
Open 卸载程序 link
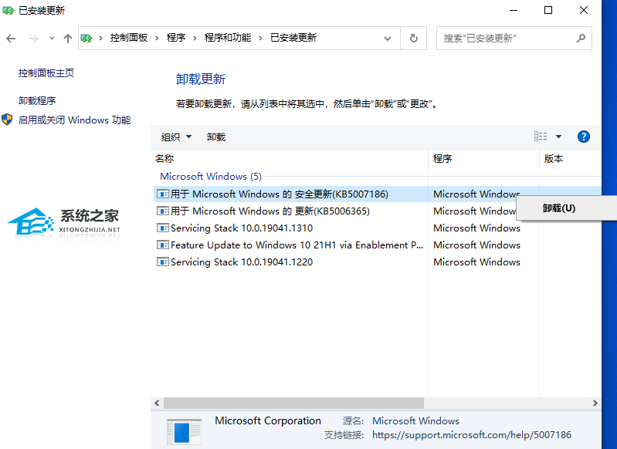(37, 101)
